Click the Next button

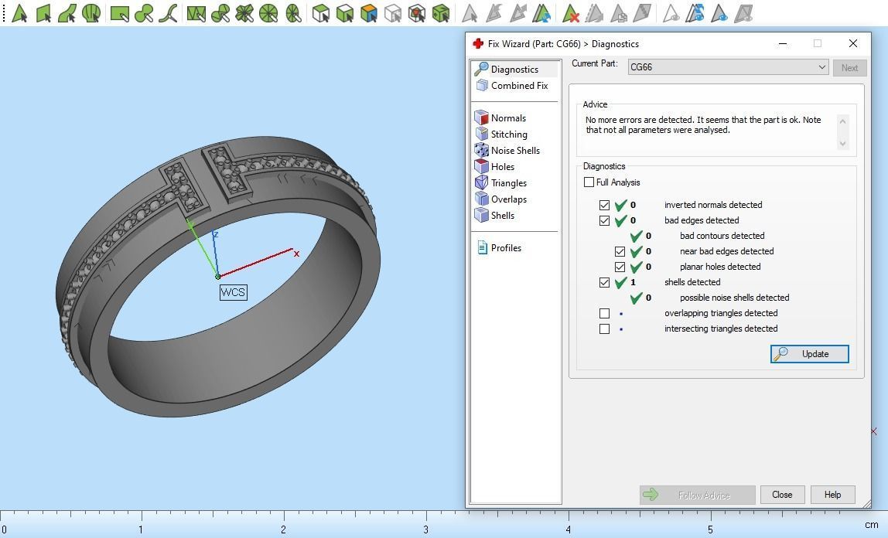coord(849,67)
